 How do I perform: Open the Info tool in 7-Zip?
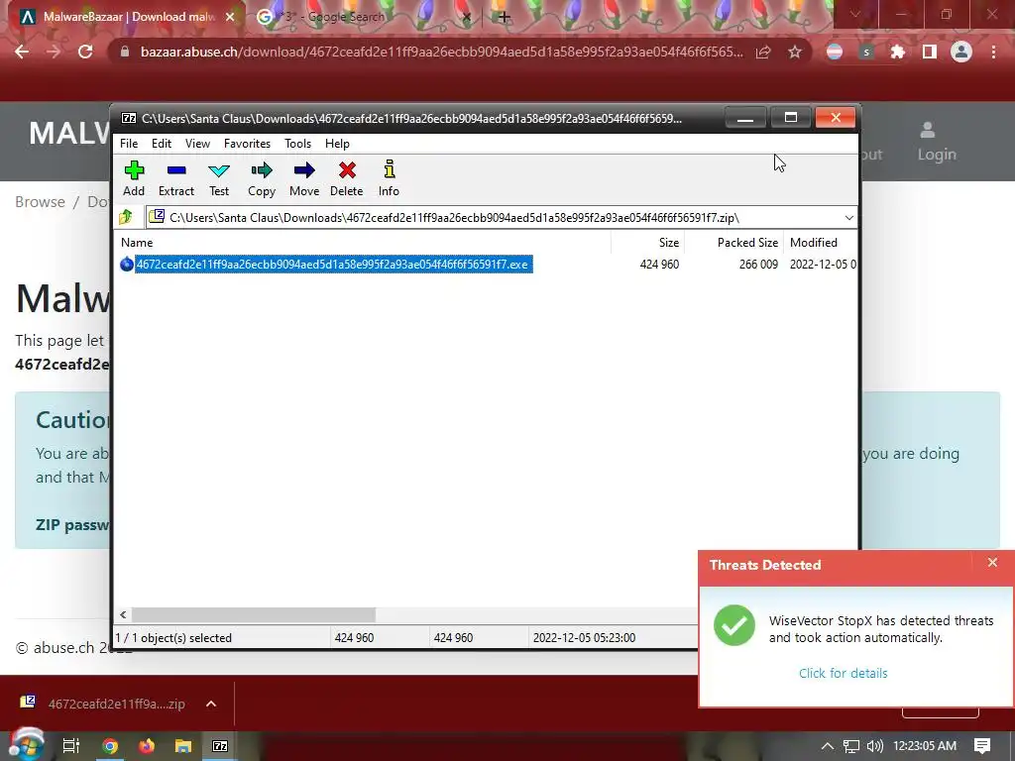pyautogui.click(x=389, y=178)
